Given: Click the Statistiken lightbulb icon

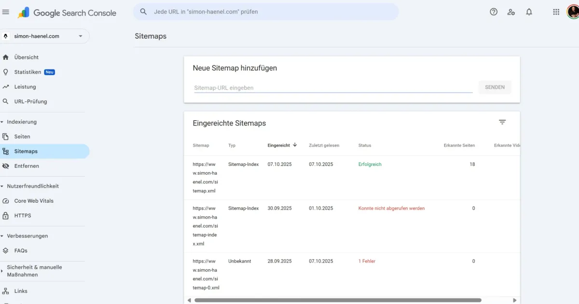Looking at the screenshot, I should click(x=6, y=72).
